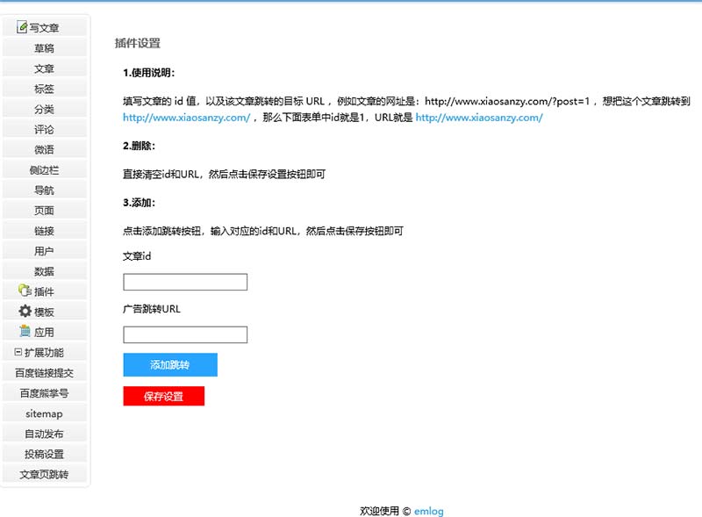Click inside the 文章id input box

coord(184,283)
